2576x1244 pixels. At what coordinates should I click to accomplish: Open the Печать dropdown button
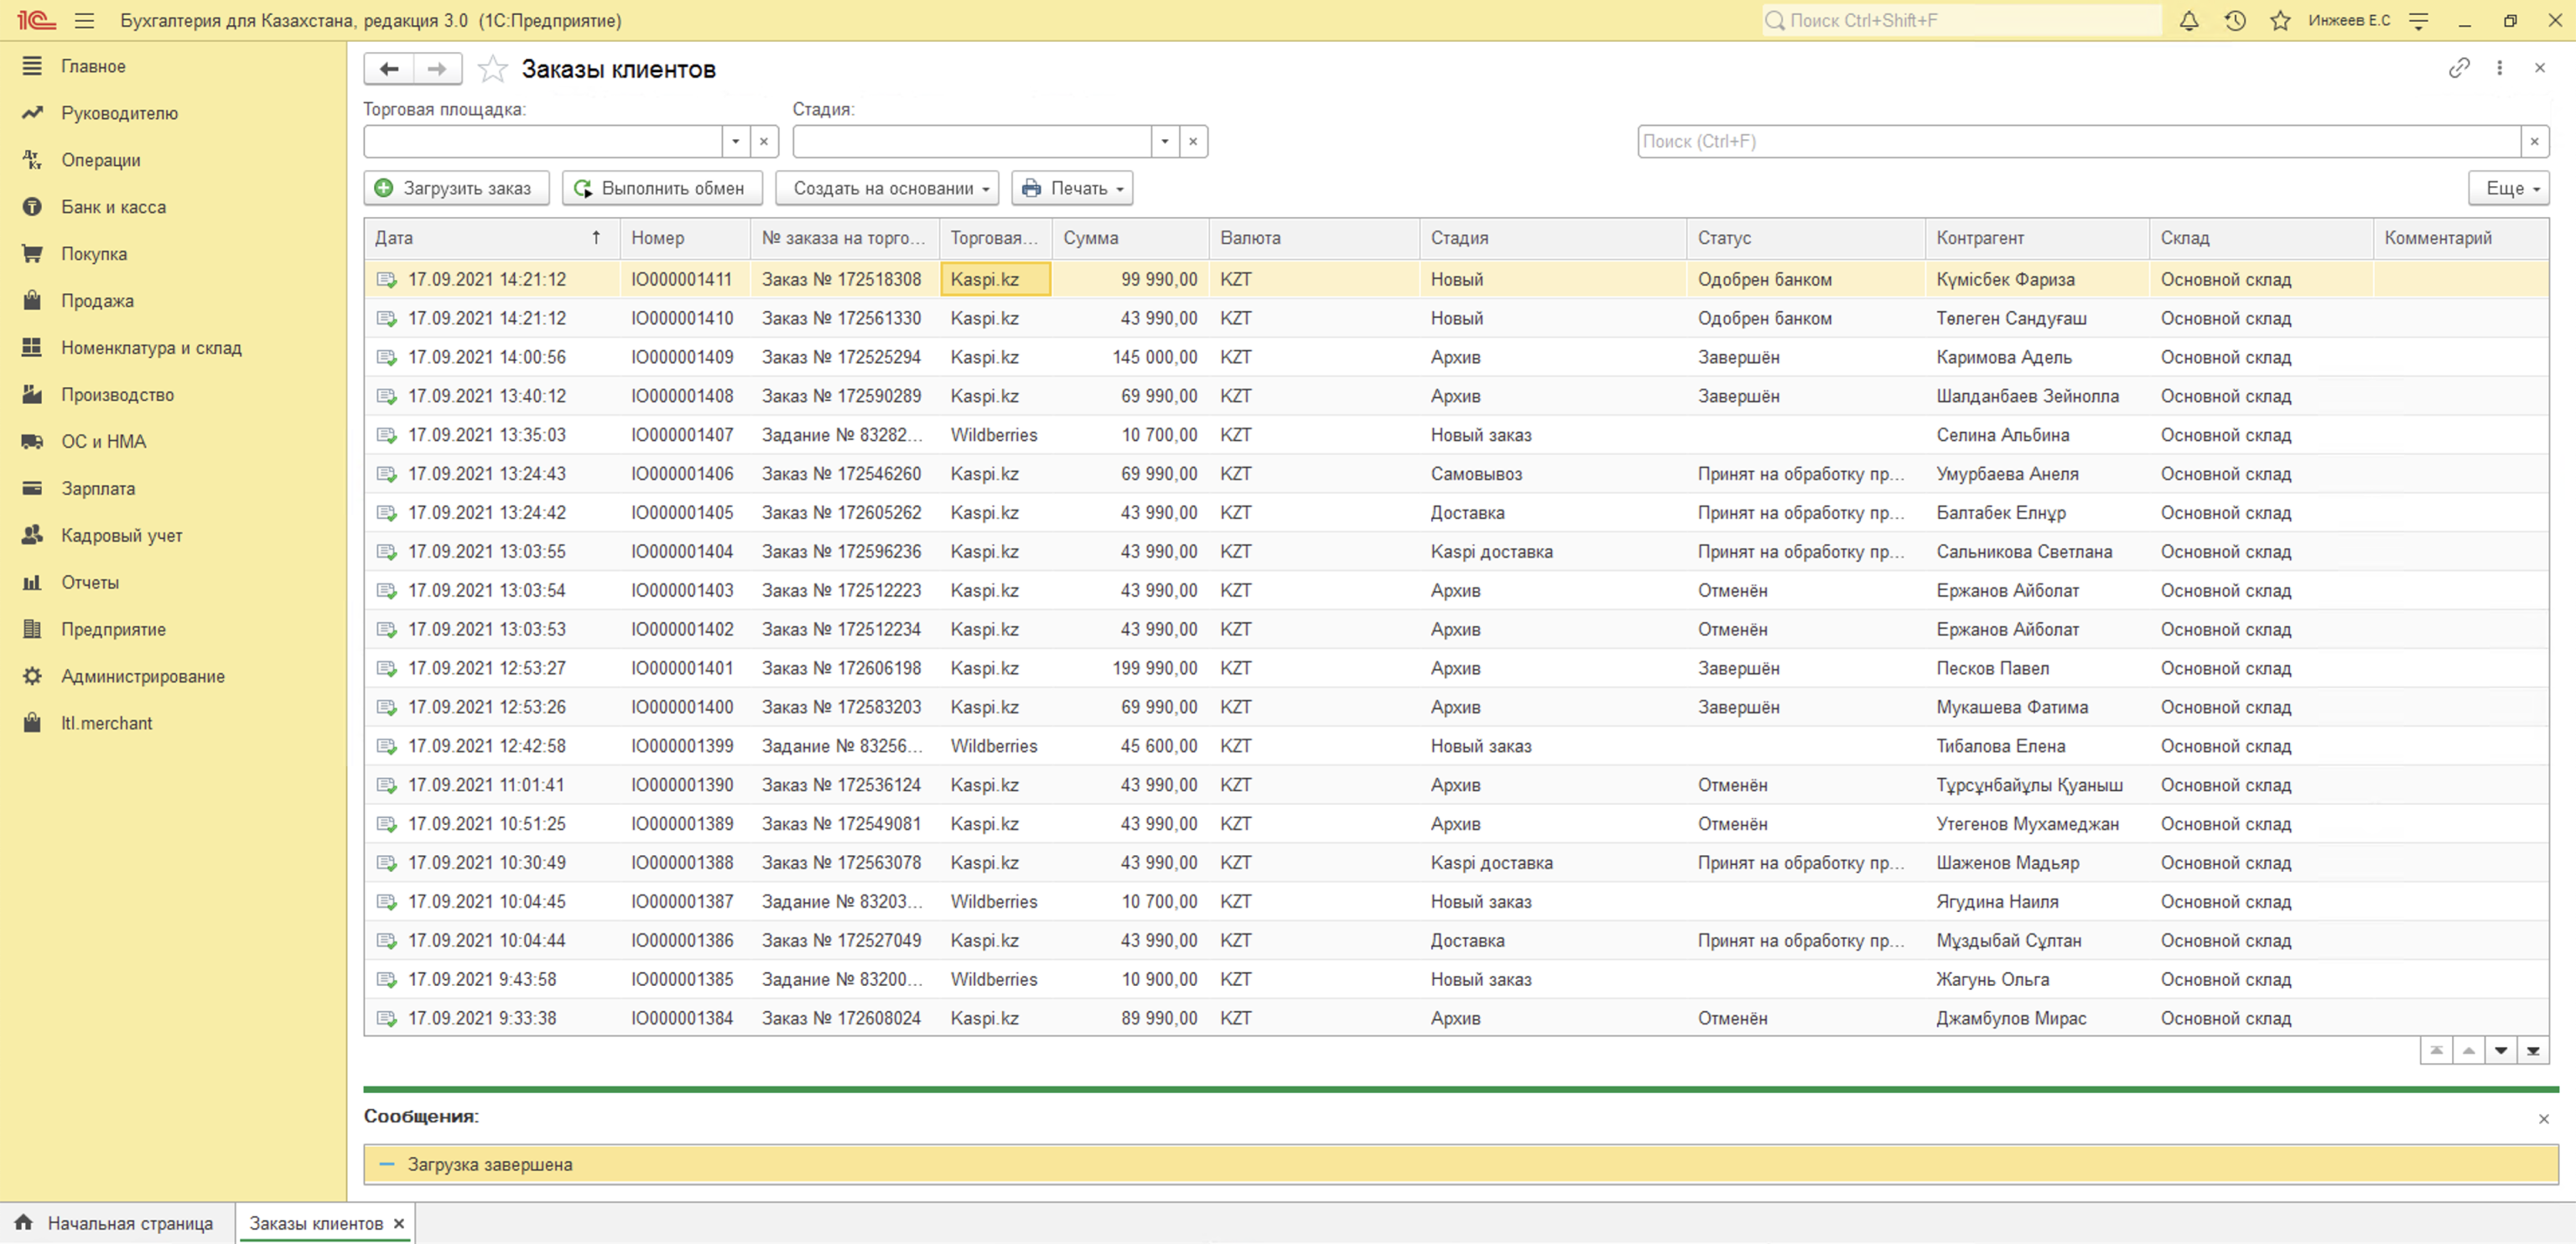pos(1072,188)
